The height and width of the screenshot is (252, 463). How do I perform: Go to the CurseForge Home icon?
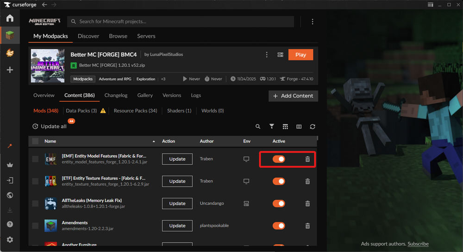point(10,18)
